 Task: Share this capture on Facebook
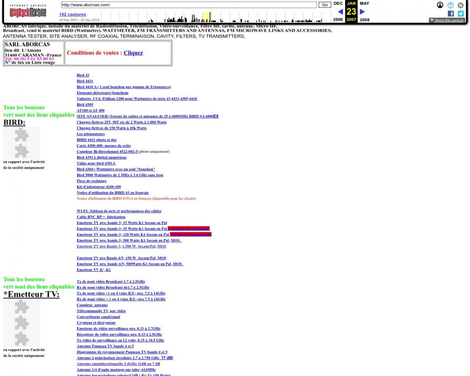coord(451,14)
